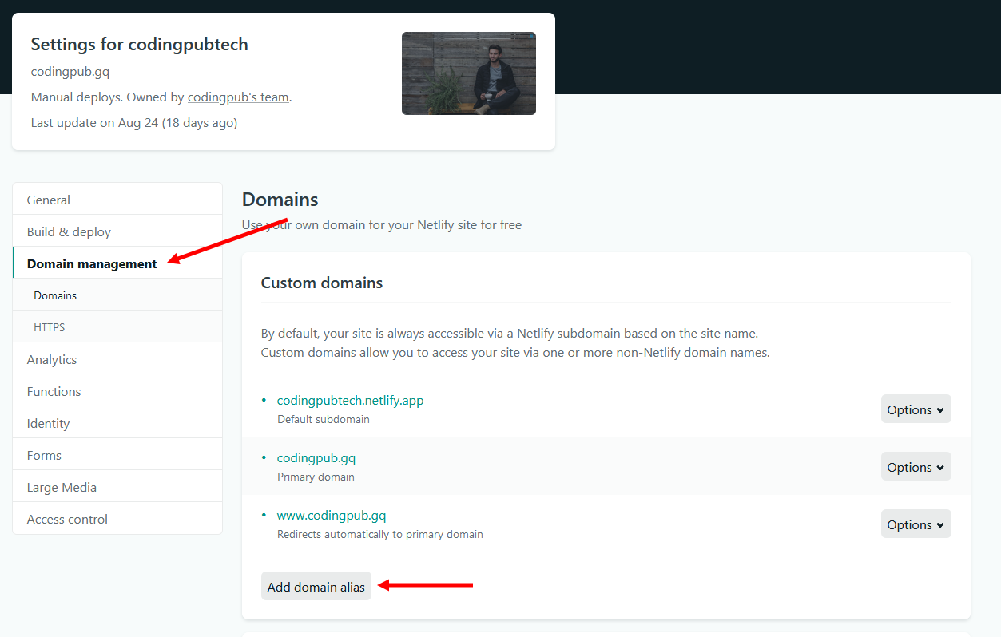Click the site preview thumbnail
The image size is (1001, 637).
[x=469, y=73]
